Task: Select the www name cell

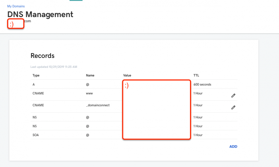Action: [x=89, y=94]
